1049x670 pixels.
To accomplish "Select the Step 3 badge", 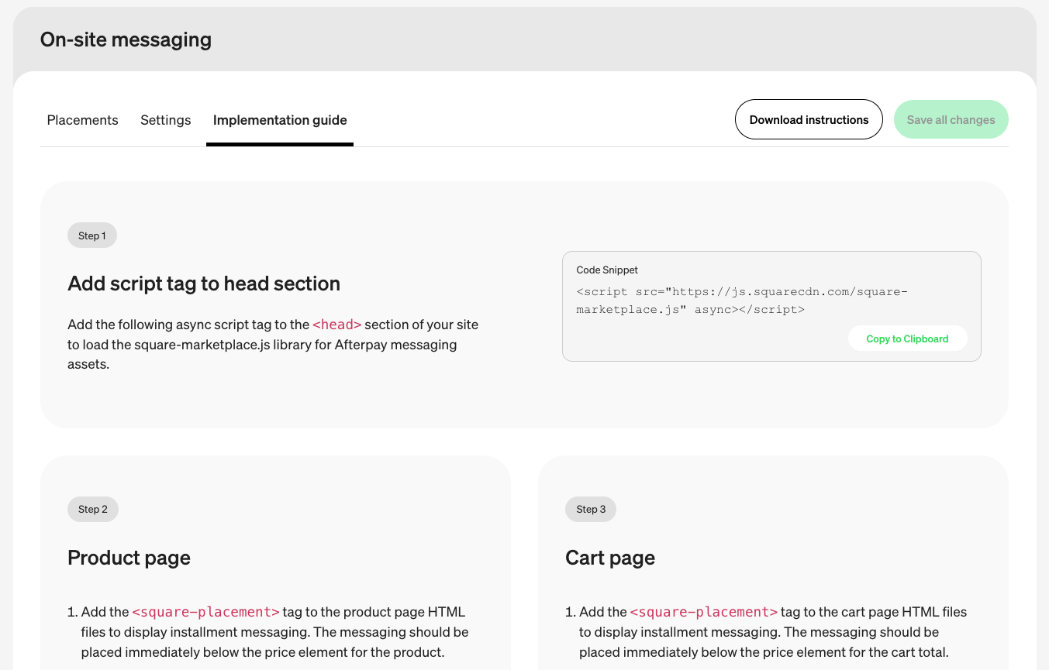I will click(x=591, y=509).
